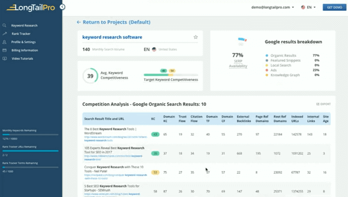
Task: Open Rank Tracker in the sidebar
Action: tap(21, 34)
